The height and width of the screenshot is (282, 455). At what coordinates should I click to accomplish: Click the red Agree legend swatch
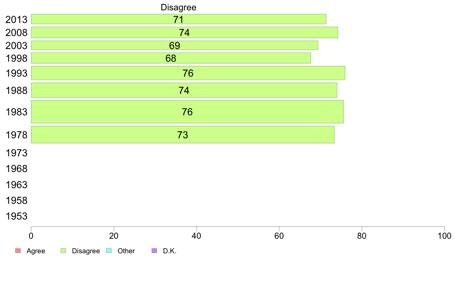point(18,251)
